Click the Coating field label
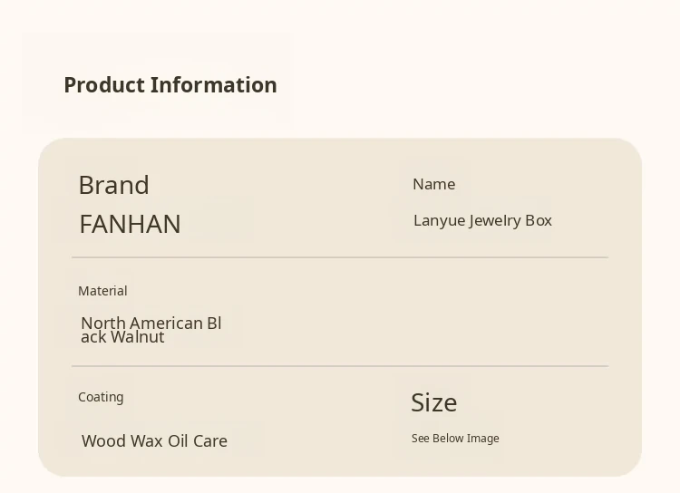The image size is (680, 493). [x=101, y=397]
